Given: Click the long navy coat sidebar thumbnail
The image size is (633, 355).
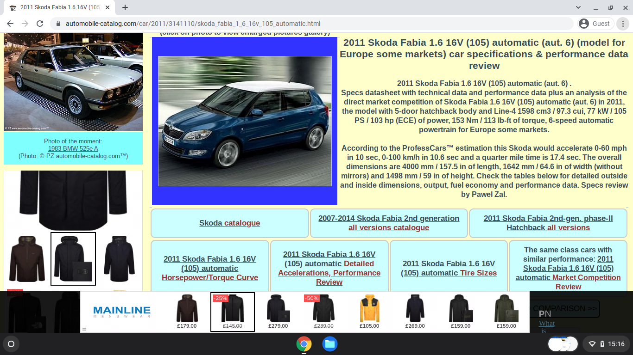Looking at the screenshot, I should (x=120, y=259).
